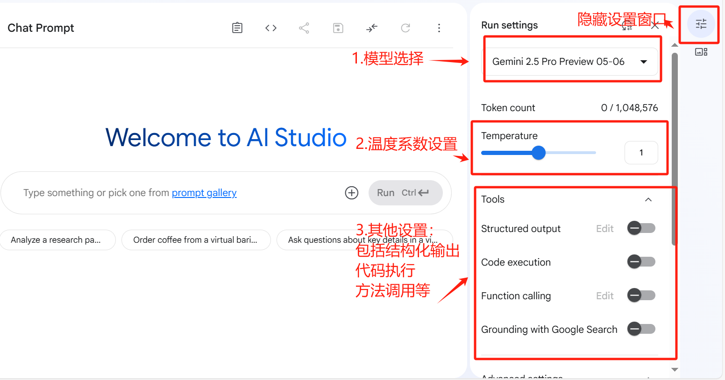Open the system instructions clipboard icon
The height and width of the screenshot is (380, 725).
point(237,28)
